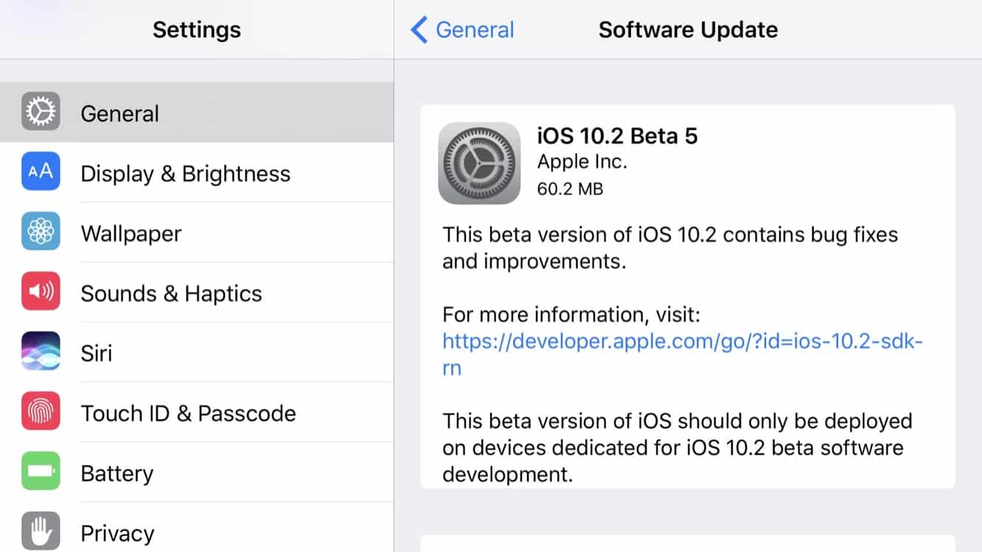
Task: Click the blue back chevron arrow
Action: coord(419,30)
